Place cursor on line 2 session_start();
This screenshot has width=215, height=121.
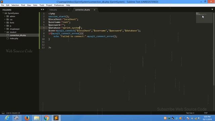(x=59, y=16)
